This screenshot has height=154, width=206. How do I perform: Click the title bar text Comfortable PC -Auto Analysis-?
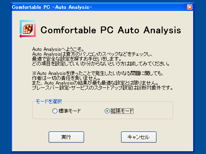pos(52,7)
